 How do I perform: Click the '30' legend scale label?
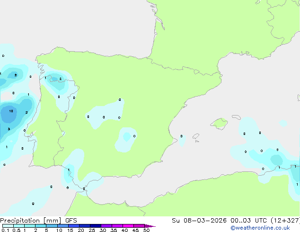tap(103, 230)
